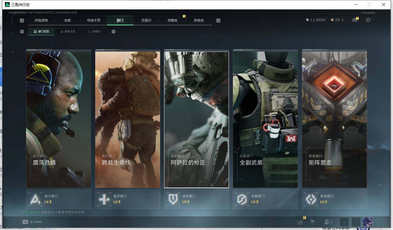
Task: Click the silver coin balance 11,805K
Action: (316, 20)
